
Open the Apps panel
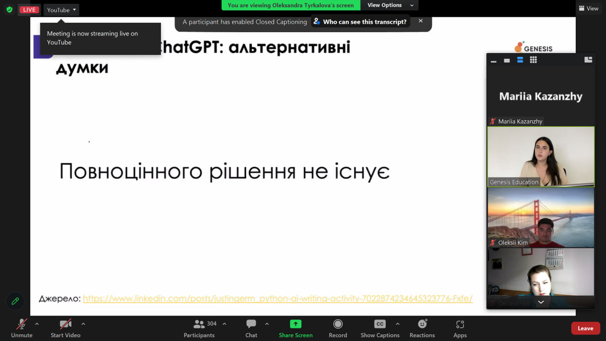pos(460,328)
